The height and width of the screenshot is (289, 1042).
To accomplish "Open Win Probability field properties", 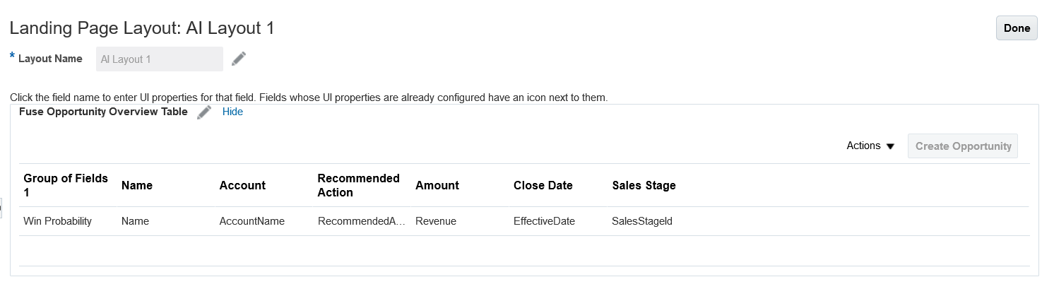I will tap(58, 221).
